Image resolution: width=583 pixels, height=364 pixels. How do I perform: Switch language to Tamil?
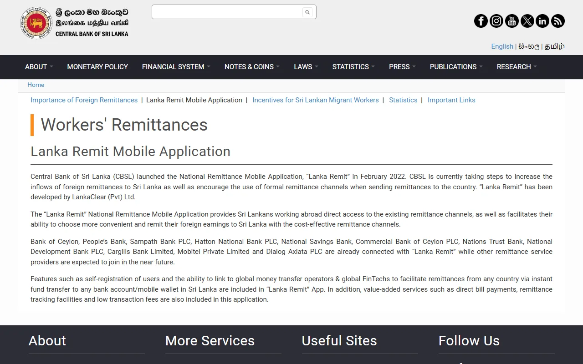click(x=555, y=46)
